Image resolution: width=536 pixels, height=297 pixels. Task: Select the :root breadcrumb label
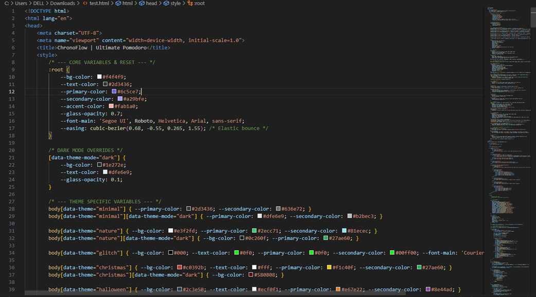pyautogui.click(x=199, y=3)
